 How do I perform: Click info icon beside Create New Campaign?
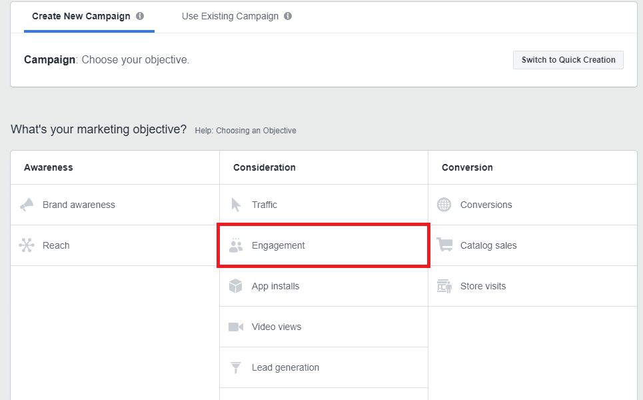click(140, 16)
